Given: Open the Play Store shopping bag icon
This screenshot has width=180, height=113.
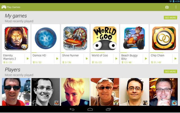Looking at the screenshot, I should point(167,7).
